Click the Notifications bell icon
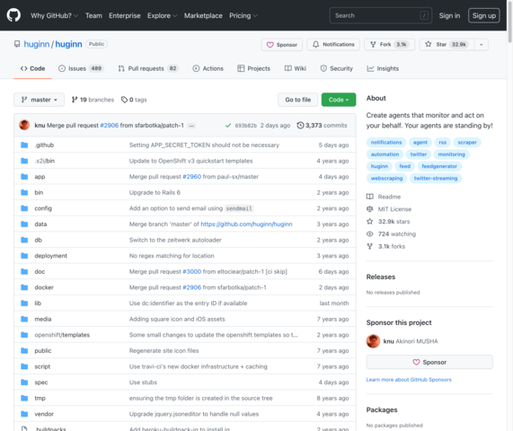Screen dimensions: 513x431 (x=315, y=44)
